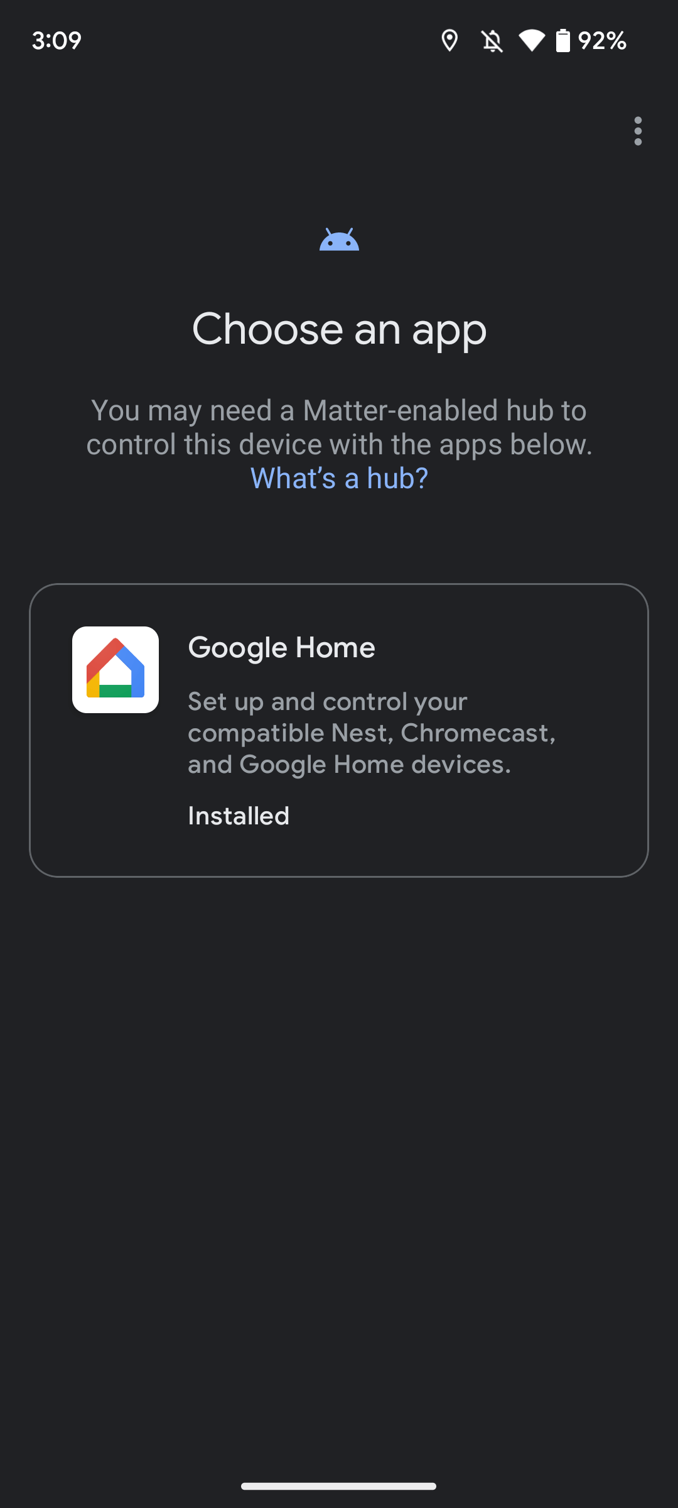Open the What's a hub? link
This screenshot has width=678, height=1508.
coord(339,478)
